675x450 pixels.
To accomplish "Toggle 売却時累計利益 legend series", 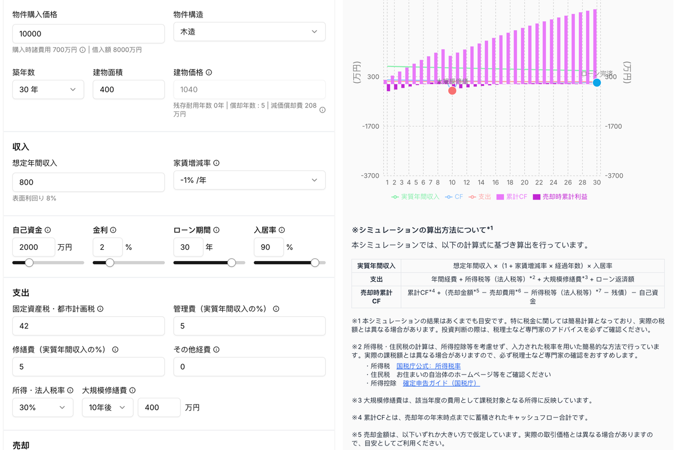I will (560, 197).
